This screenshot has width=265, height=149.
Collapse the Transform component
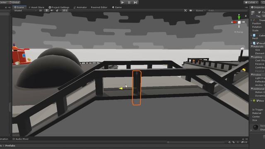pyautogui.click(x=251, y=20)
